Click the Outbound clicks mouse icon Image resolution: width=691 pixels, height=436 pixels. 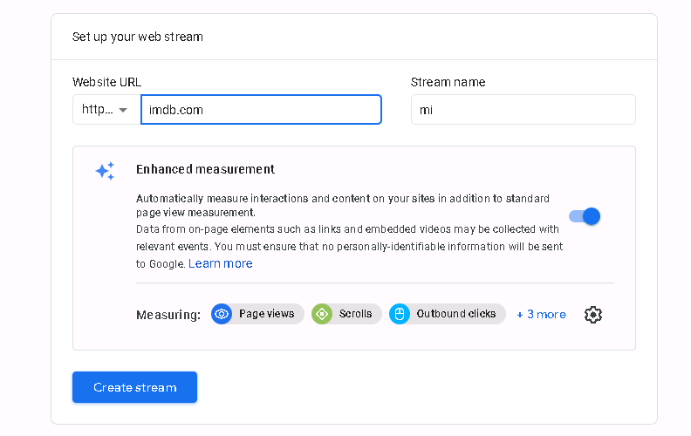click(x=400, y=314)
